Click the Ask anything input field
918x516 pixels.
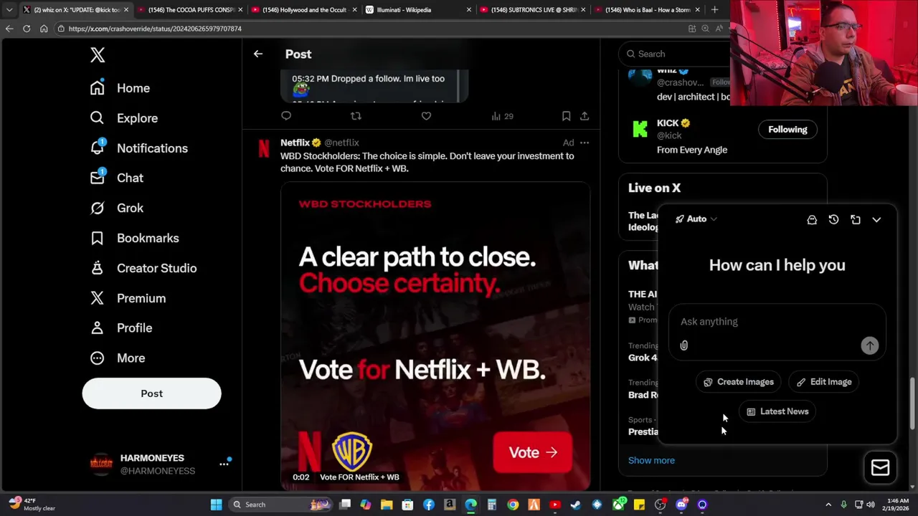[777, 322]
